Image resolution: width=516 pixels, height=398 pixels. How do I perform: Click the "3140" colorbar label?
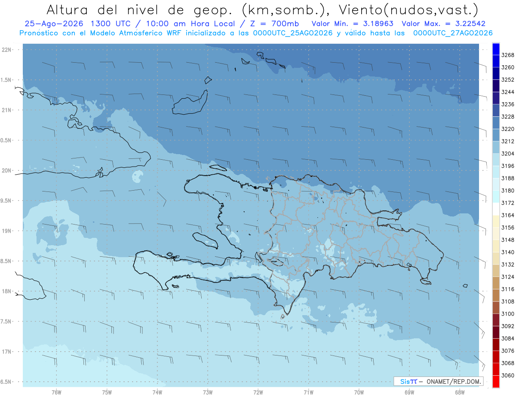[x=507, y=252]
